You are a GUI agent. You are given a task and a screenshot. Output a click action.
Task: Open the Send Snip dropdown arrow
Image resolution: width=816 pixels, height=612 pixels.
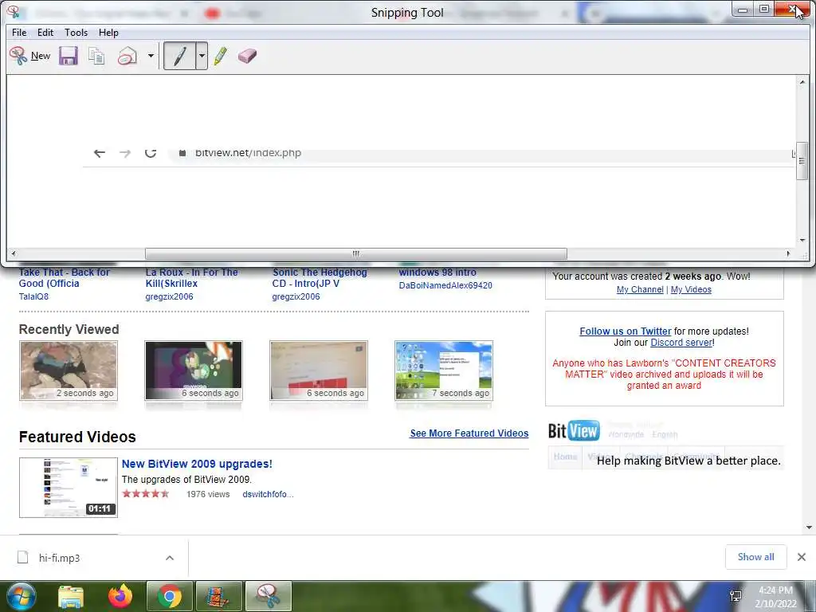coord(151,56)
